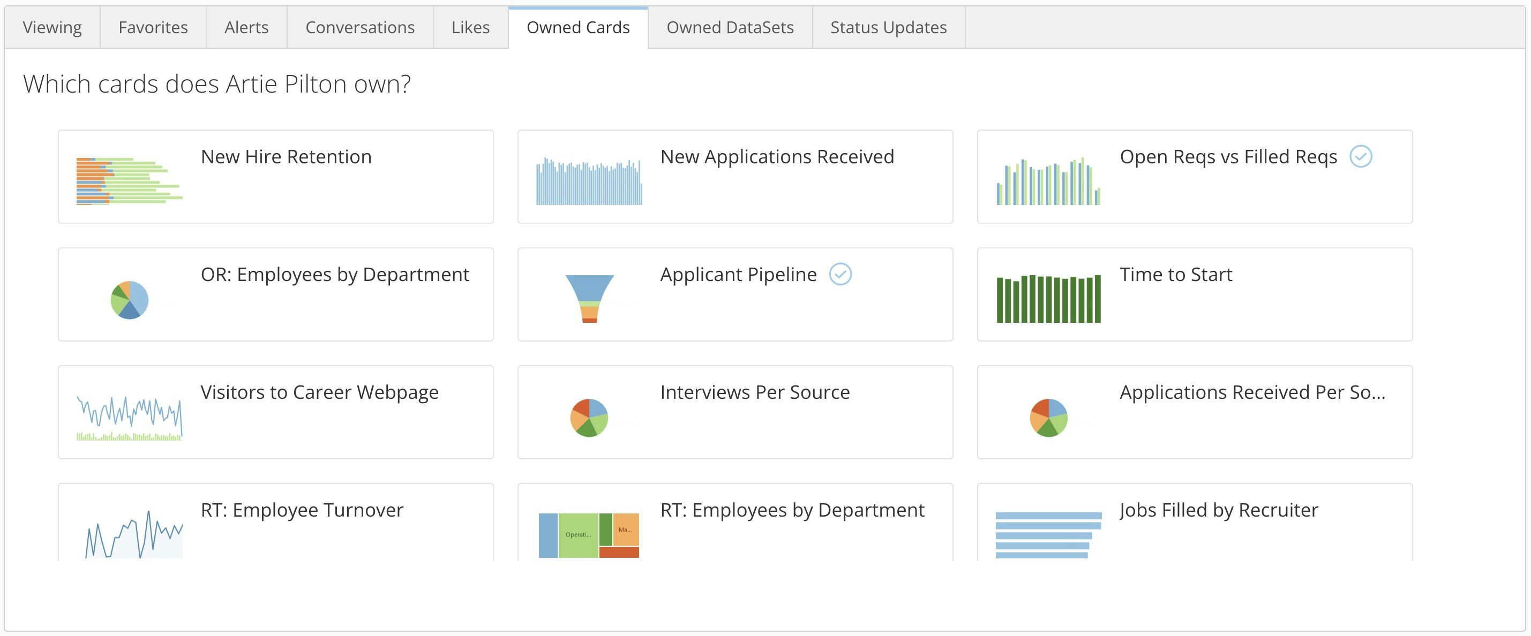Select the Likes tab
The height and width of the screenshot is (636, 1531).
pyautogui.click(x=470, y=28)
